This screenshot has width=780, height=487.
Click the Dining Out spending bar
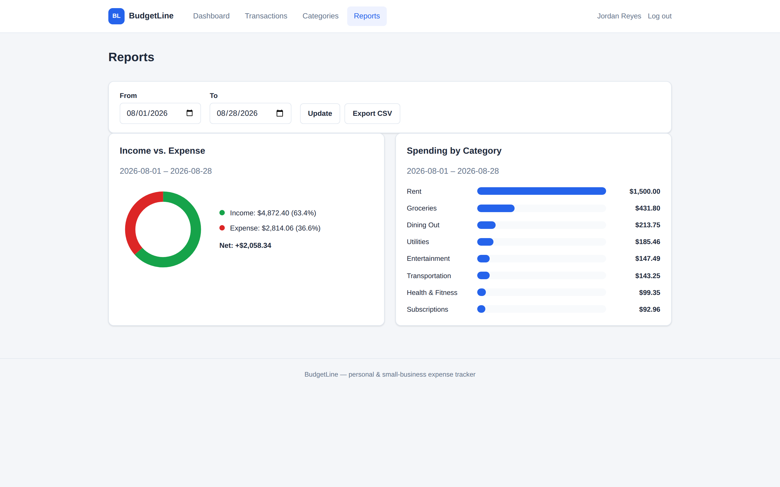pos(486,225)
